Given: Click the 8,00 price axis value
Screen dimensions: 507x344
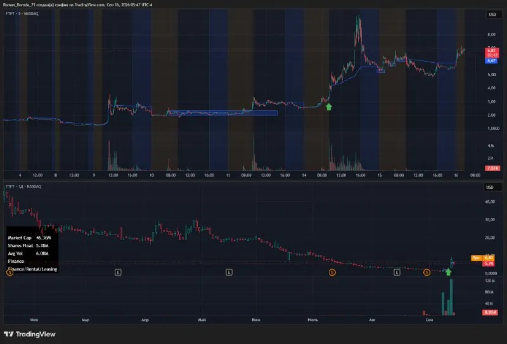Looking at the screenshot, I should 492,35.
